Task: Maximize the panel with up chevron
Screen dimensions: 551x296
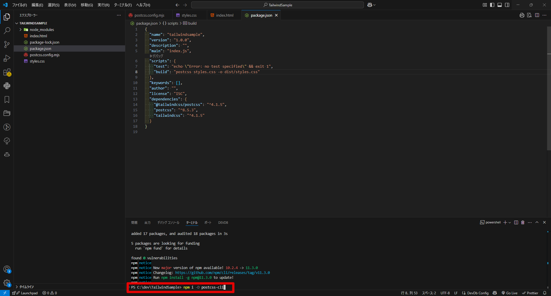Action: [x=537, y=223]
